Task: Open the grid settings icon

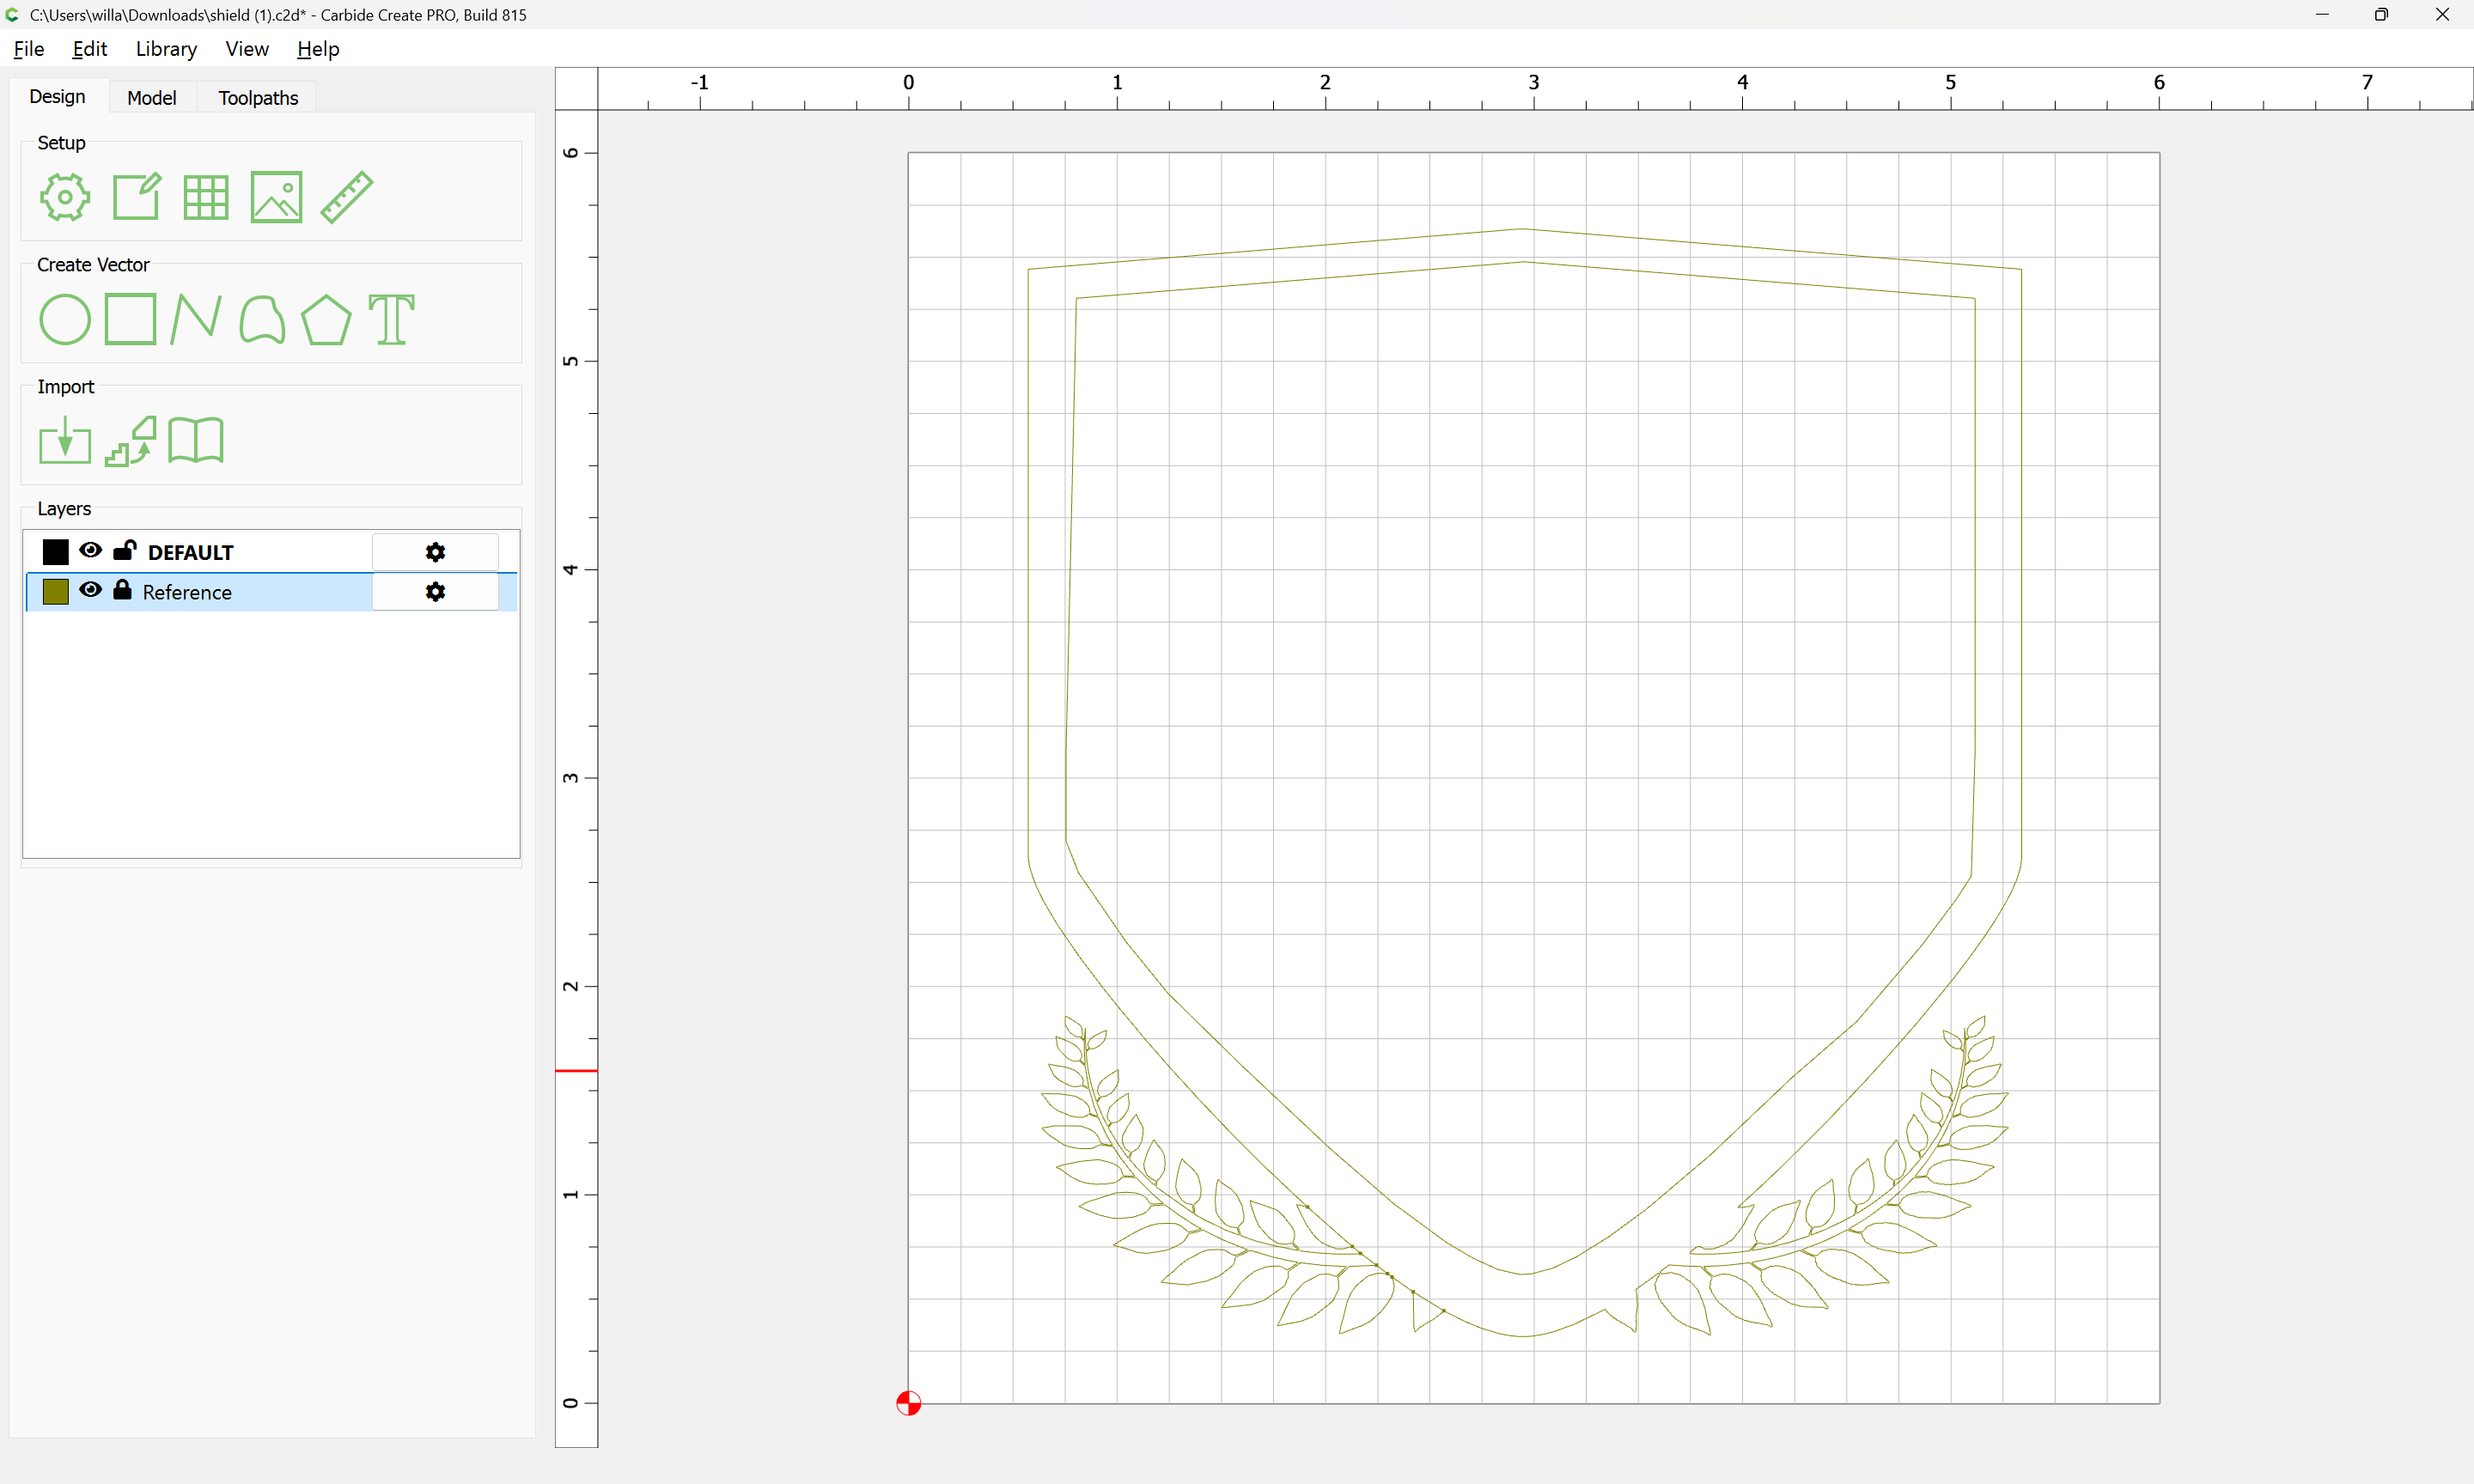Action: (206, 197)
